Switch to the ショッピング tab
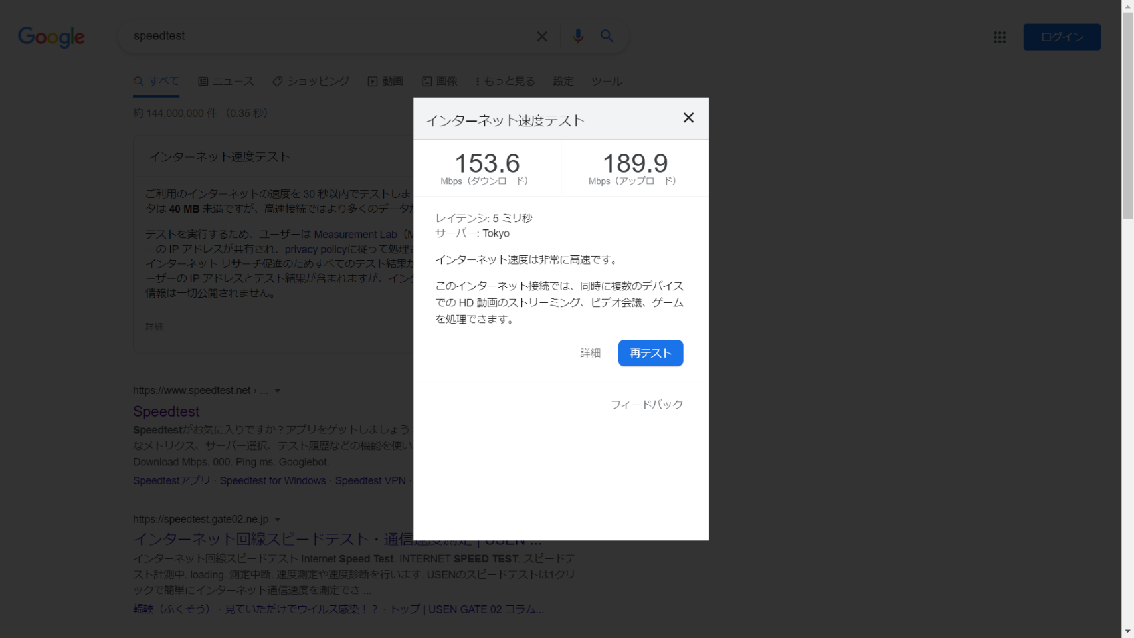This screenshot has width=1134, height=638. pyautogui.click(x=311, y=81)
